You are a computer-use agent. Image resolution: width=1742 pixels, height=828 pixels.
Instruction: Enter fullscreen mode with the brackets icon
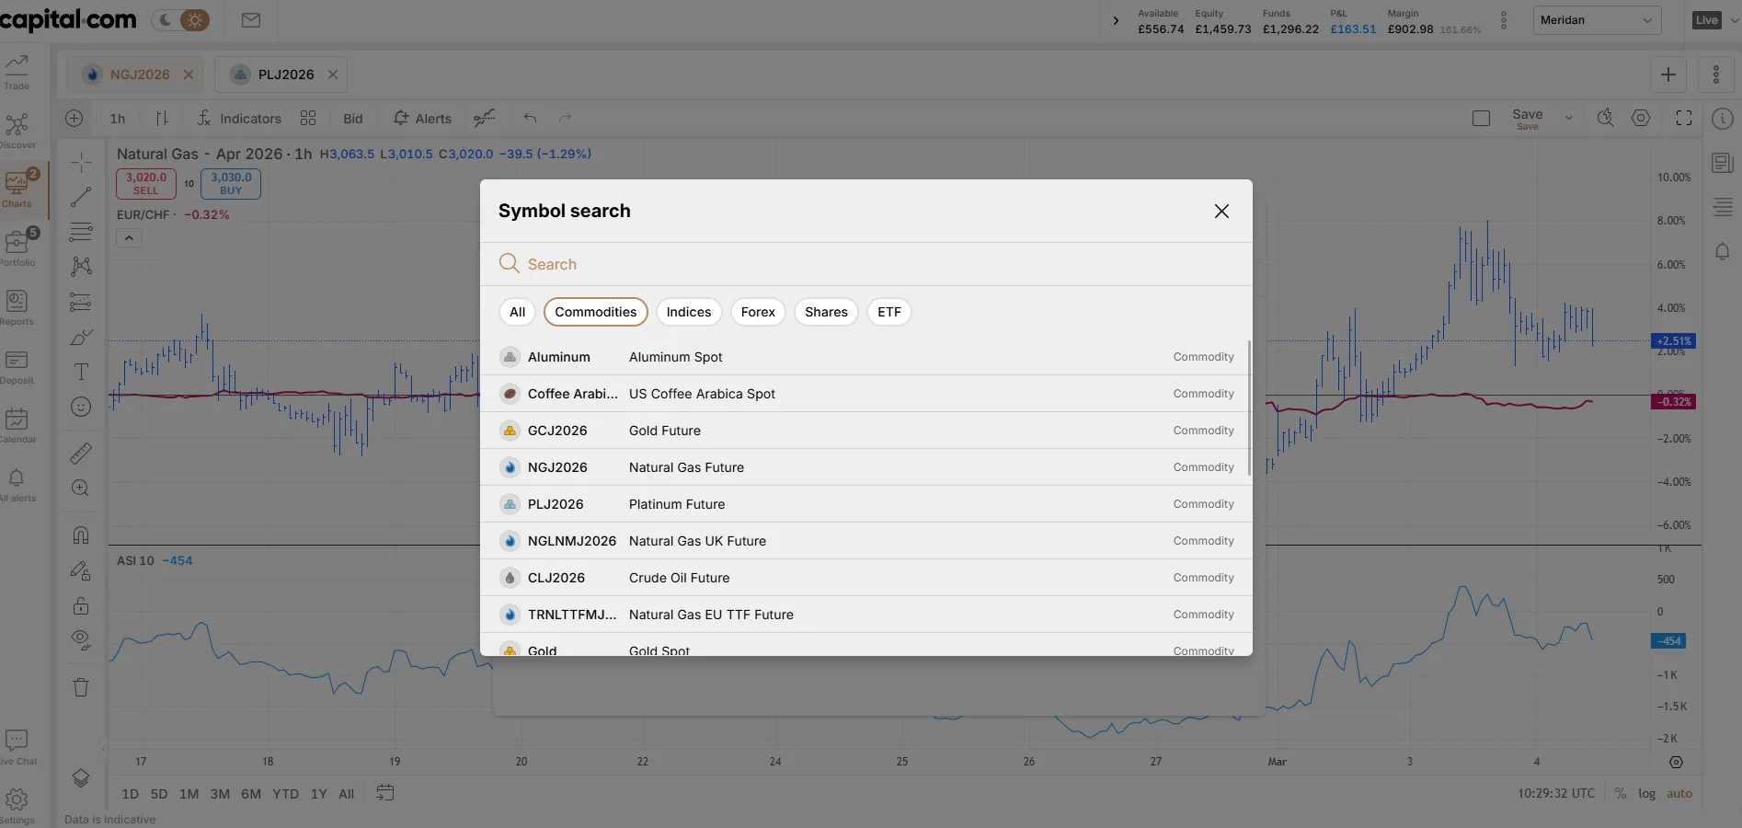pyautogui.click(x=1685, y=119)
